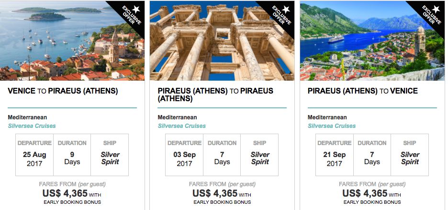Click the Exclusive Offer star on Venice card
This screenshot has height=210, width=448.
pyautogui.click(x=136, y=10)
